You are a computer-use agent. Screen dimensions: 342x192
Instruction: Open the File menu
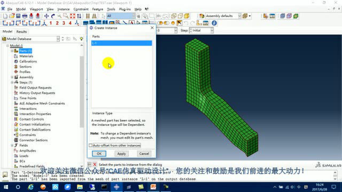point(10,9)
